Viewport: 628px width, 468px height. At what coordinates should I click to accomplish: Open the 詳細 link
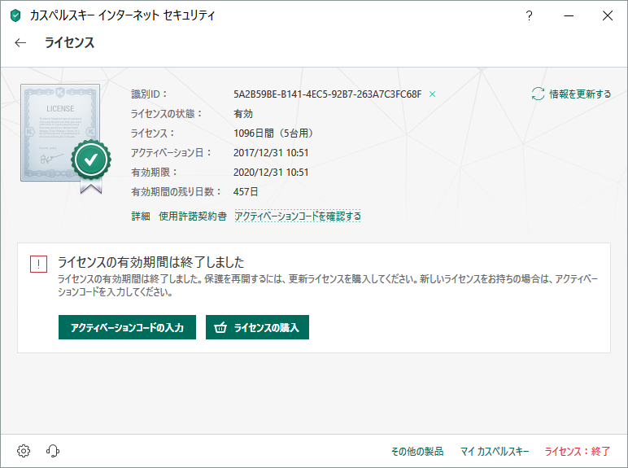click(141, 217)
